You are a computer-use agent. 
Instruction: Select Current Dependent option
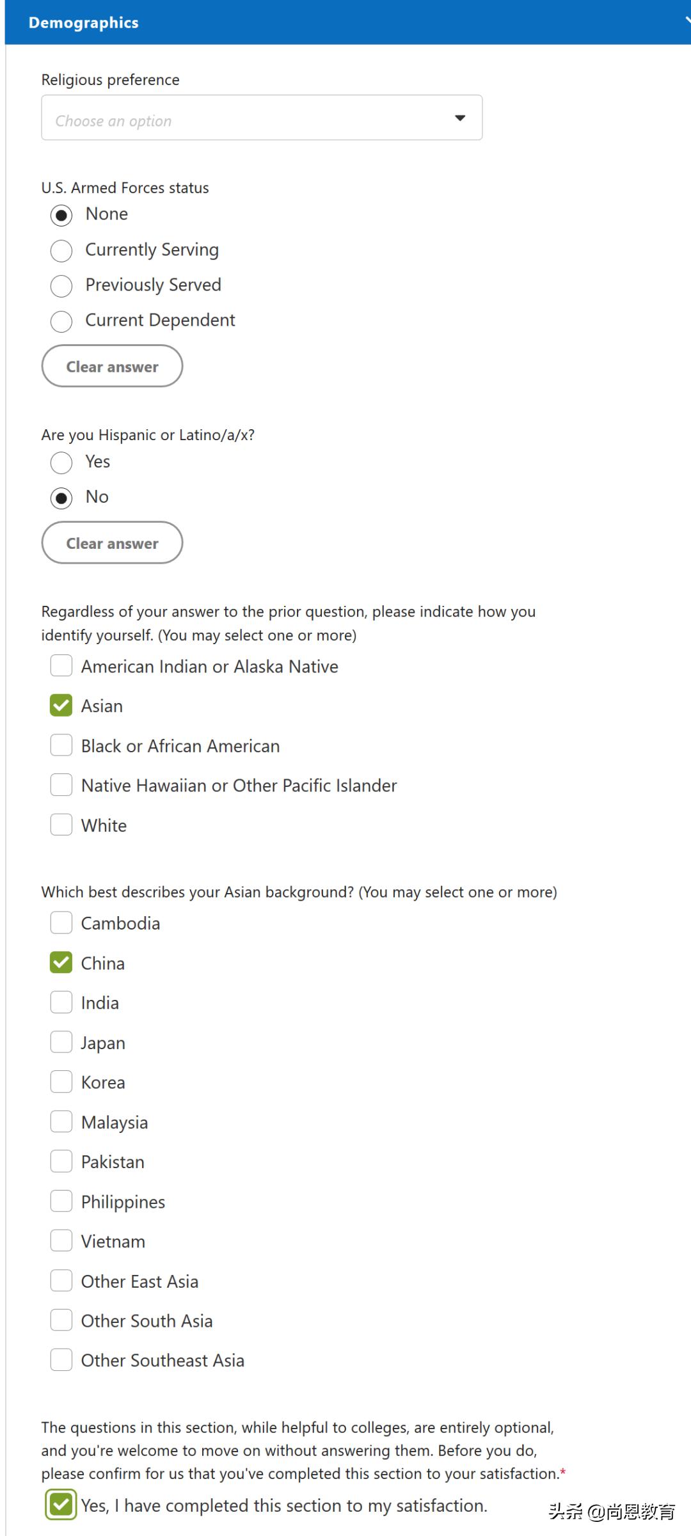(61, 321)
